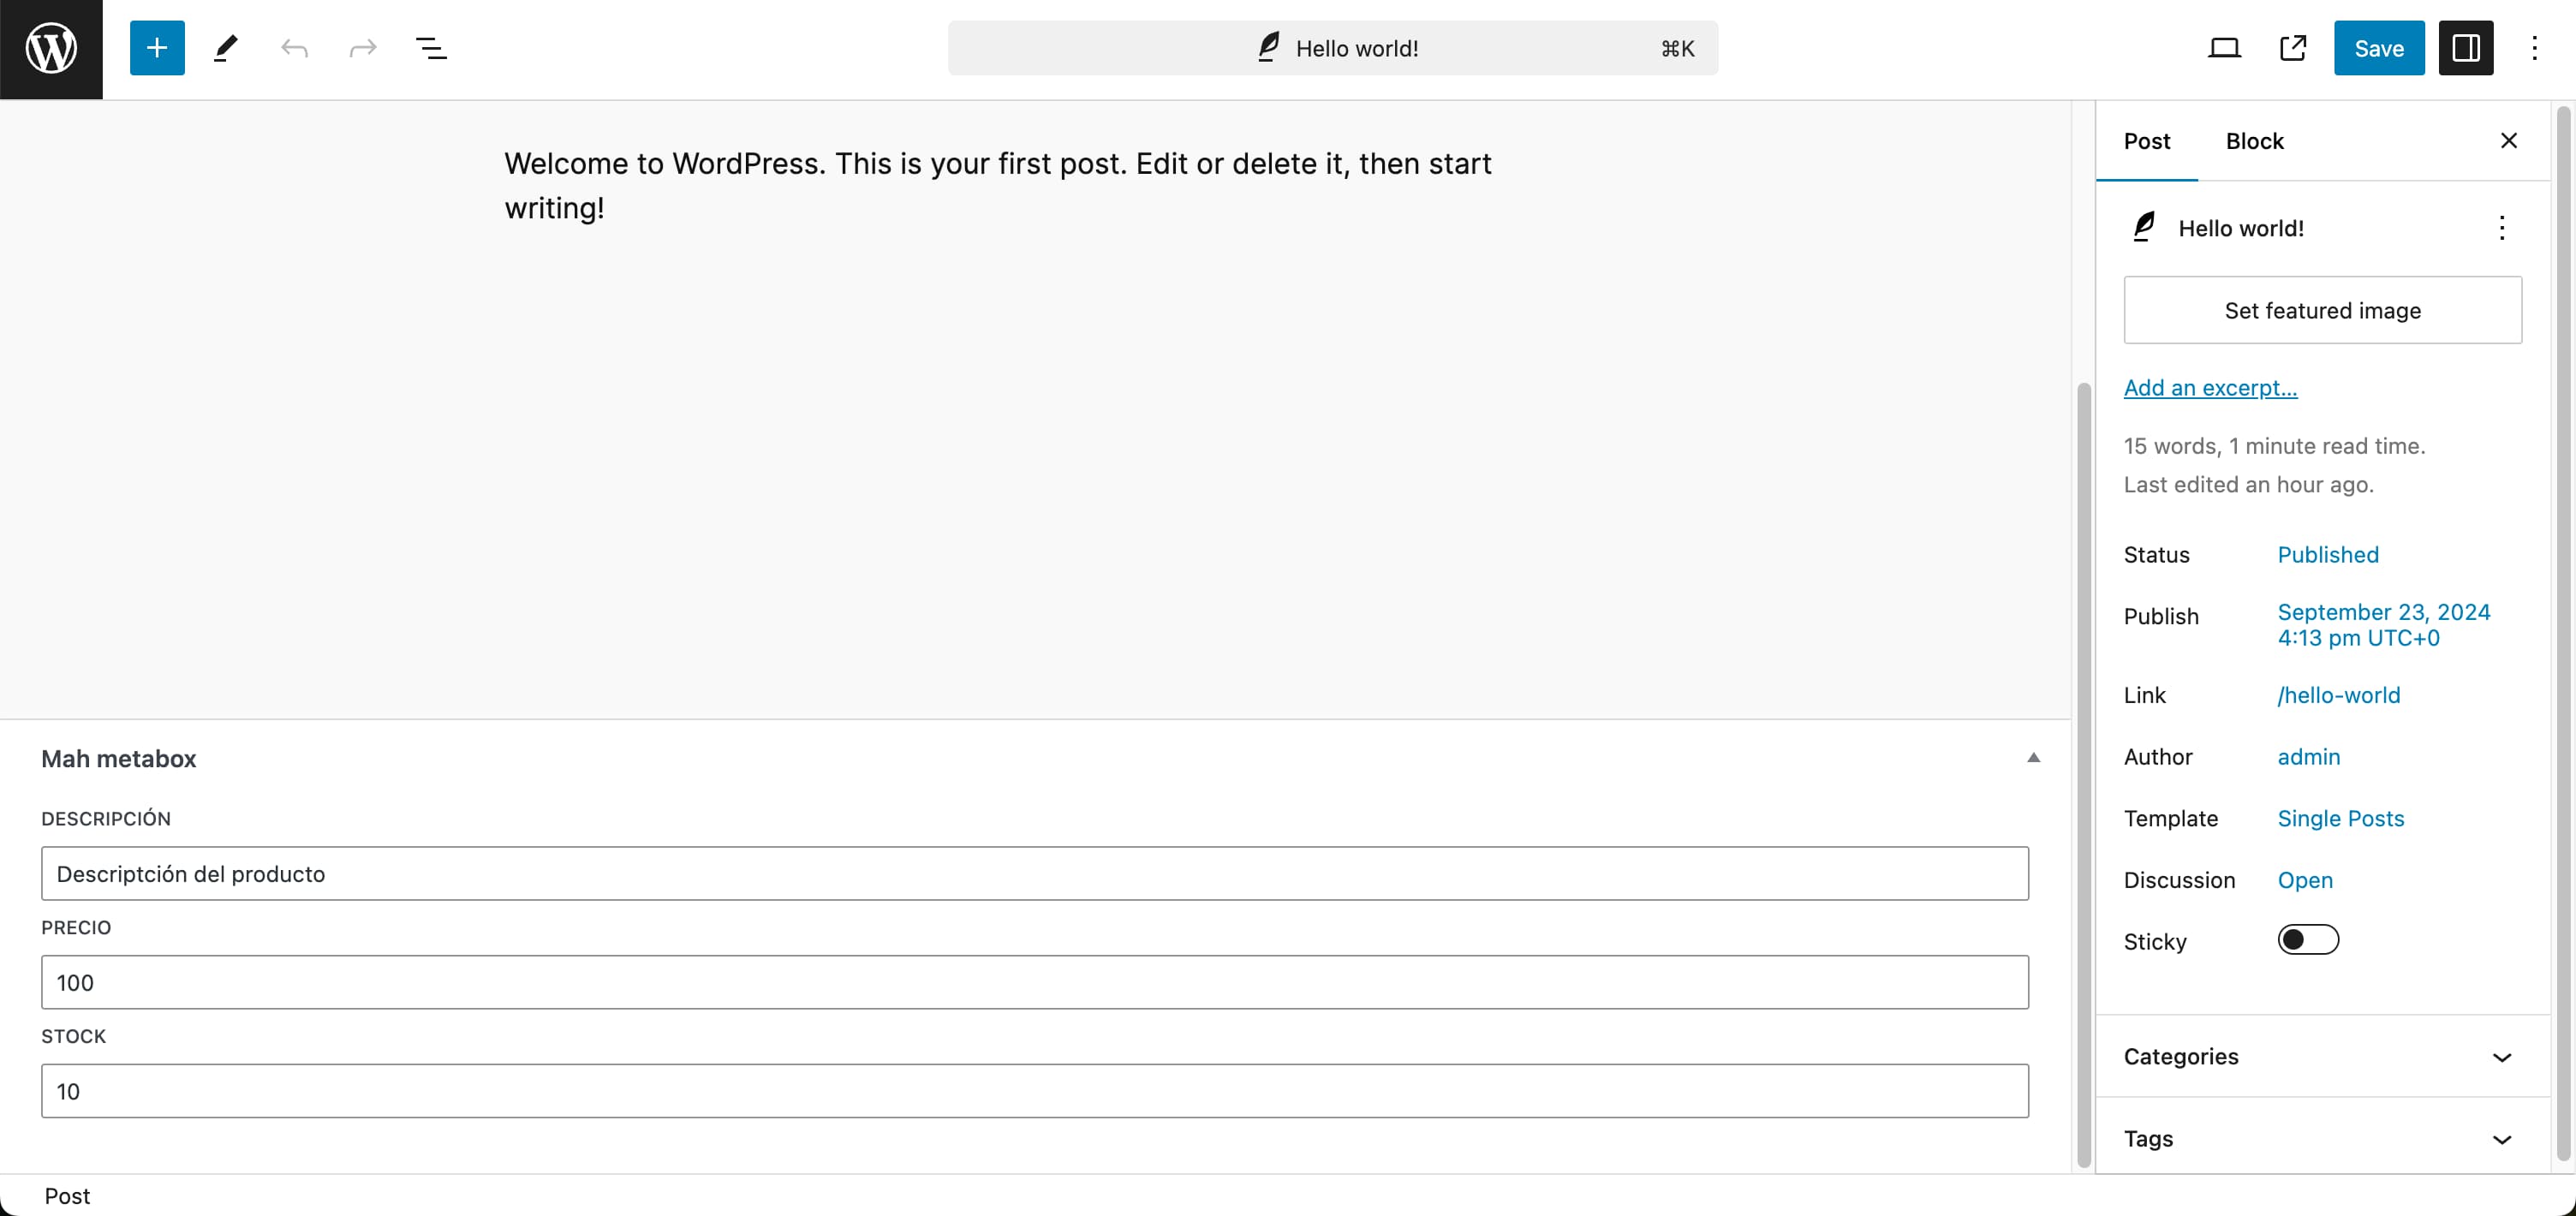This screenshot has width=2576, height=1216.
Task: Collapse the Mah metabox section
Action: tap(2034, 758)
